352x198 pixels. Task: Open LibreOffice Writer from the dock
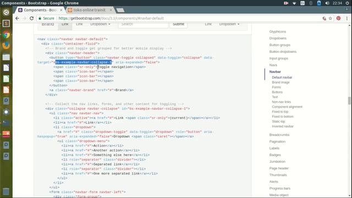pyautogui.click(x=6, y=68)
